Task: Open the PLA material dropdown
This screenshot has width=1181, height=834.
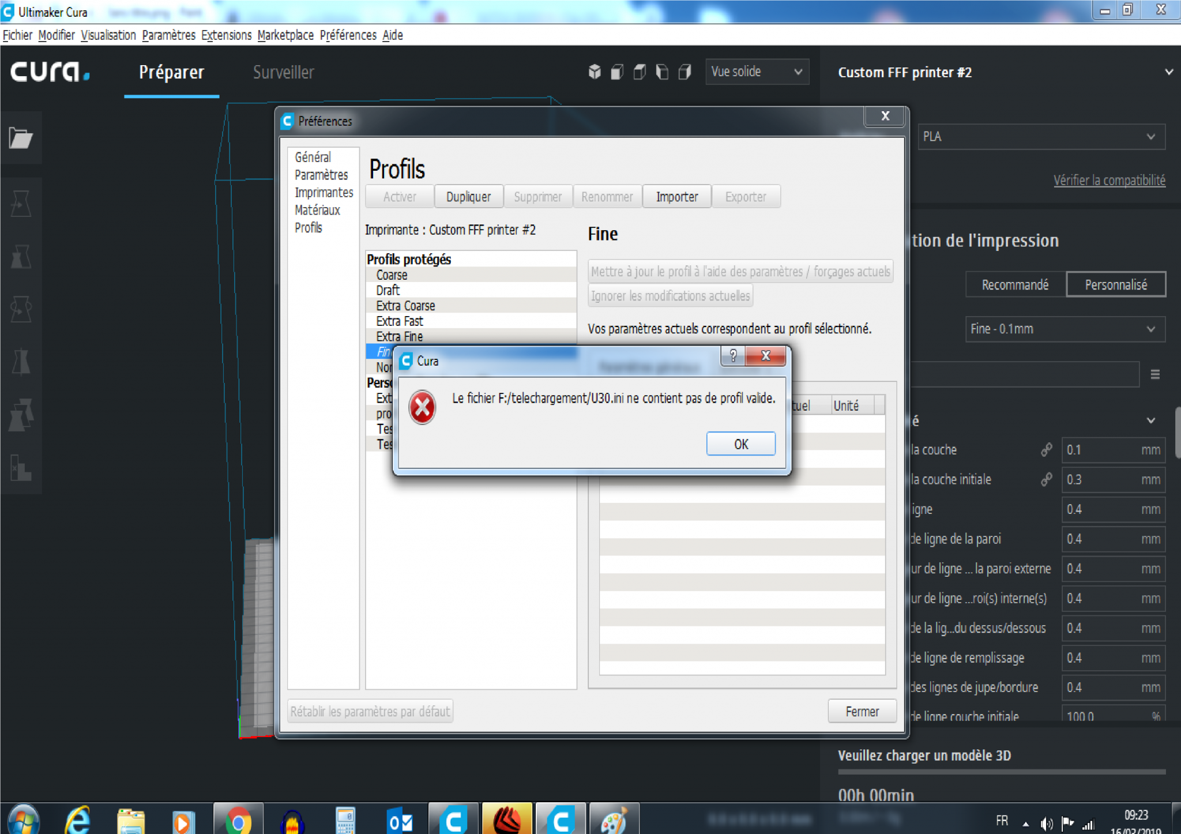Action: pyautogui.click(x=1041, y=137)
